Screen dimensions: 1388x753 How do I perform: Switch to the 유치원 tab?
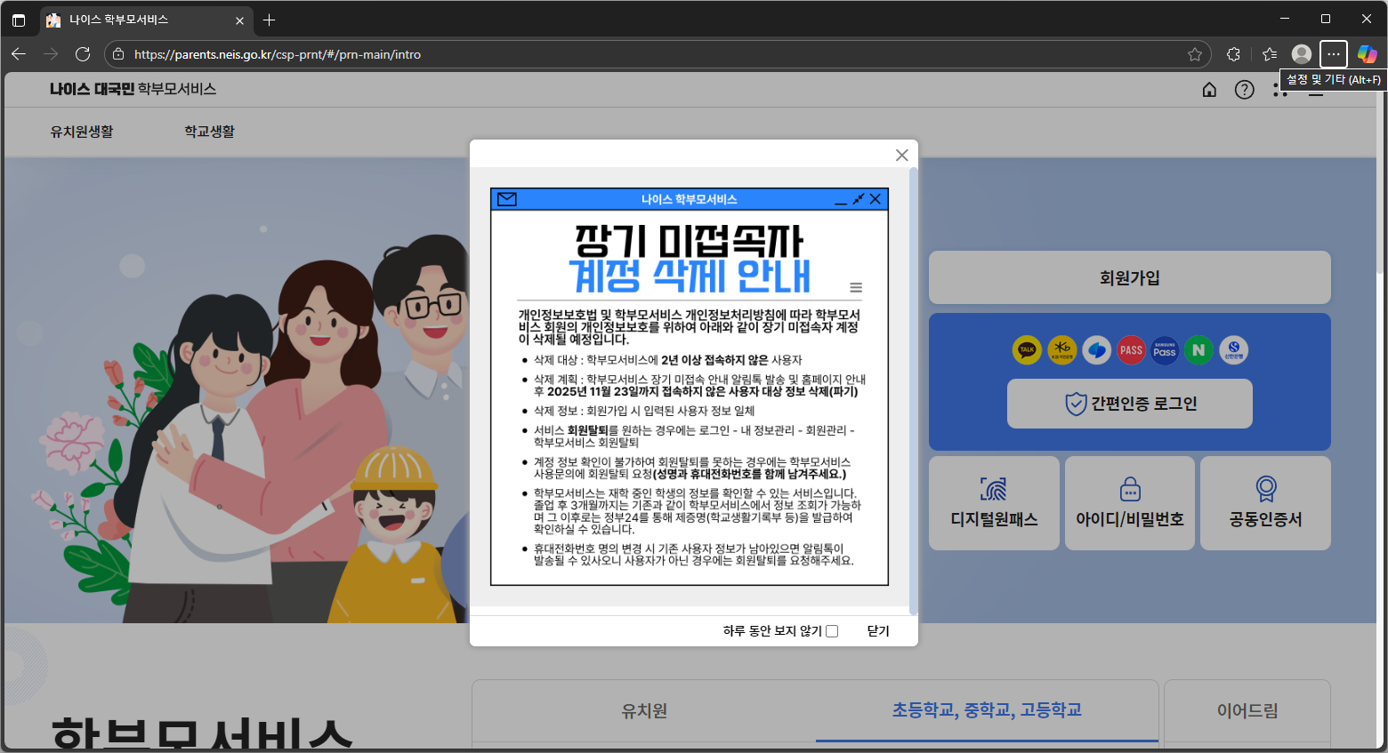pyautogui.click(x=644, y=711)
